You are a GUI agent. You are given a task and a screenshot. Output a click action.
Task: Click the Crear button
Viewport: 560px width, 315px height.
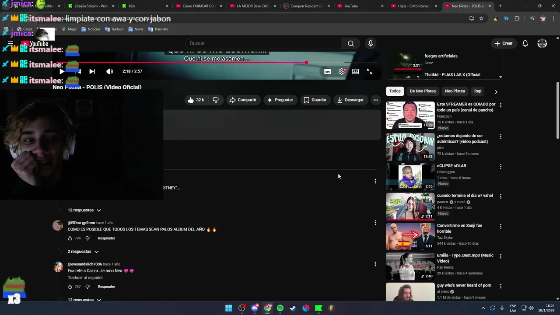(x=504, y=43)
